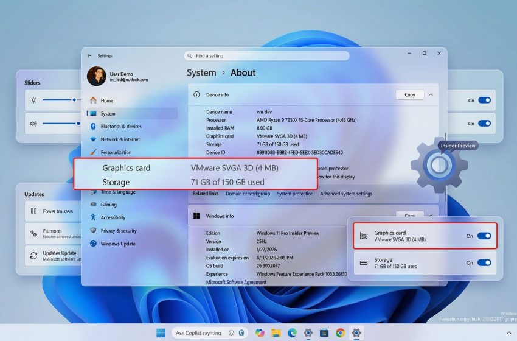Viewport: 517px width, 341px height.
Task: Turn off the Graphics card toggle
Action: (484, 236)
